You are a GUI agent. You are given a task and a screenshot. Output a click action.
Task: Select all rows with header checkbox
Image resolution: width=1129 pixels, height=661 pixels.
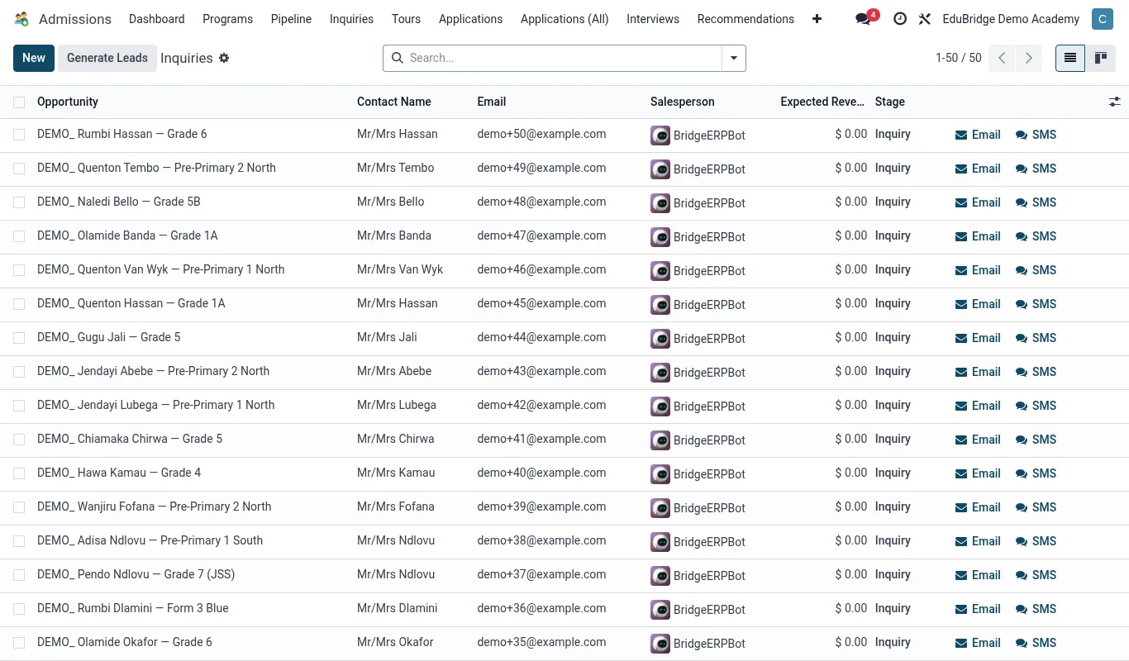[19, 102]
